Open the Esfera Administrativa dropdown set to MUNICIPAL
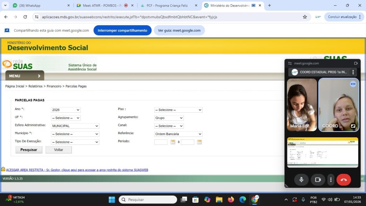This screenshot has width=366, height=206. tap(75, 126)
